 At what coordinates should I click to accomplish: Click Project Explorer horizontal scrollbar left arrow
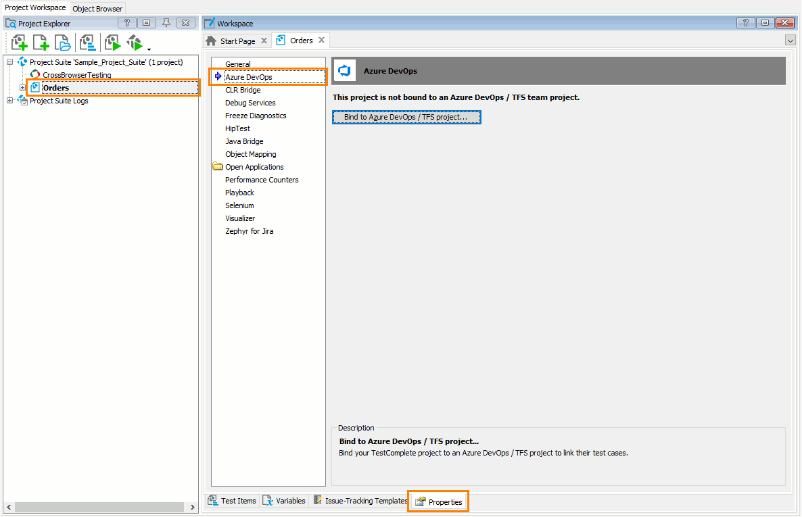click(9, 508)
